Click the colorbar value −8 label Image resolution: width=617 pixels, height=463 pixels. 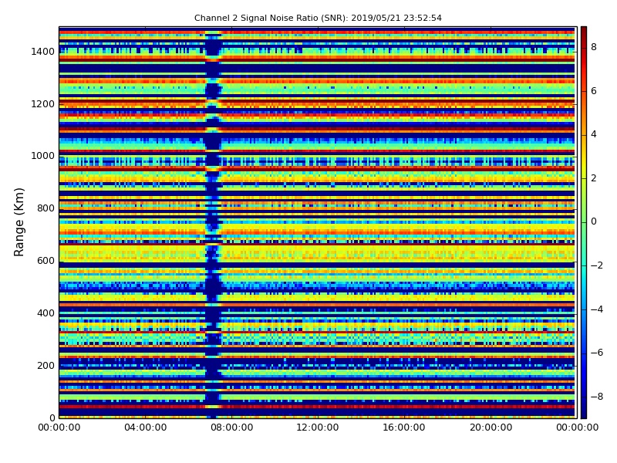pyautogui.click(x=597, y=397)
